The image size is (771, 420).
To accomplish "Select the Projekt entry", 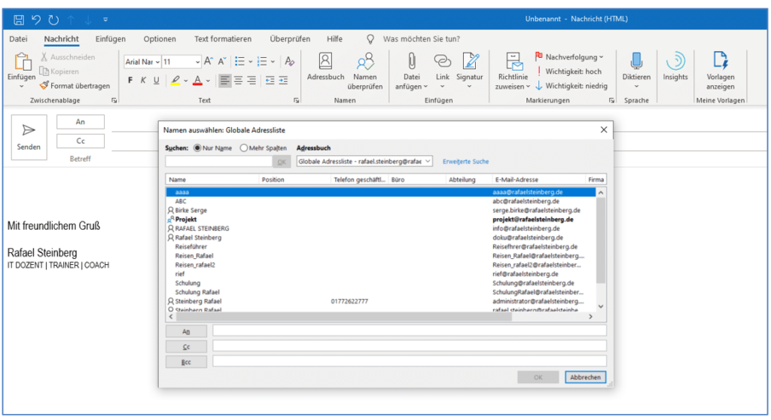I will click(380, 219).
